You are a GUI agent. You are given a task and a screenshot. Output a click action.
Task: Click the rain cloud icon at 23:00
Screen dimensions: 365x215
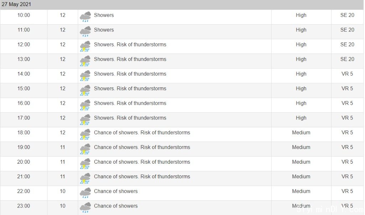[x=85, y=208]
